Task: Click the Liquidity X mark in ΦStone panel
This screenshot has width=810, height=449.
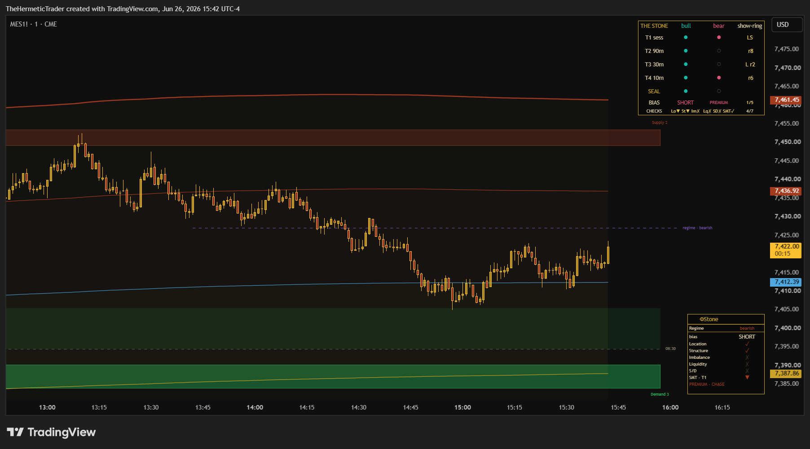Action: (x=747, y=364)
